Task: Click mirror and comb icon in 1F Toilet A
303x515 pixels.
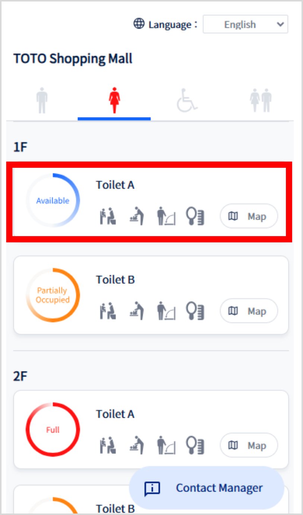Action: 195,217
